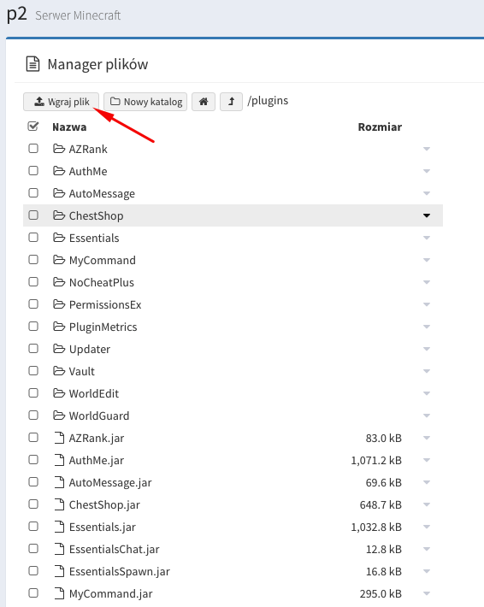Expand actions menu for AZRank.jar
The width and height of the screenshot is (484, 607).
click(x=427, y=439)
